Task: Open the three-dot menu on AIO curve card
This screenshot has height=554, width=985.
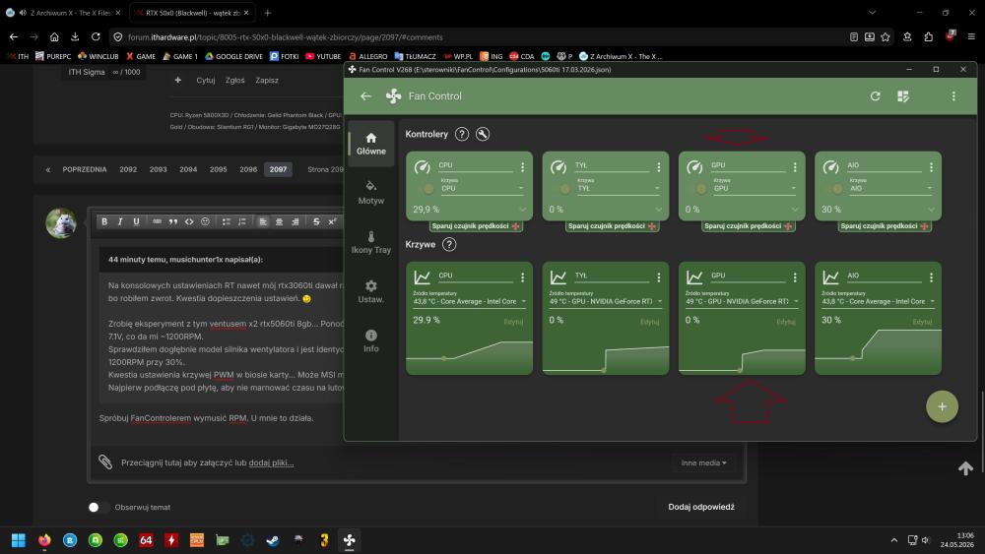Action: 931,277
